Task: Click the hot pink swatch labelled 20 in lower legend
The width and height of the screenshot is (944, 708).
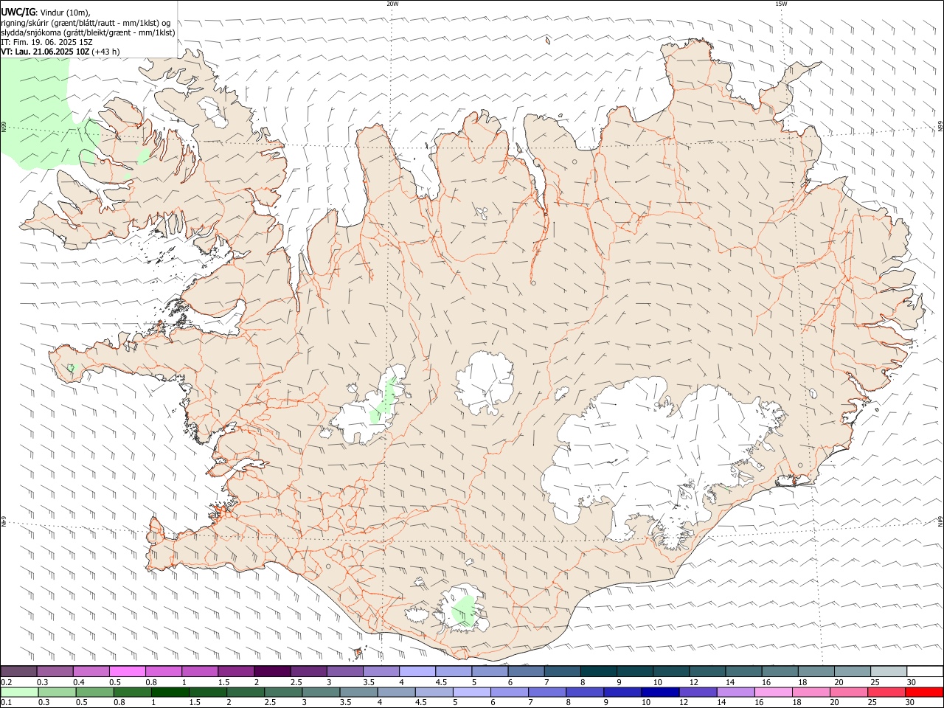Action: (849, 692)
